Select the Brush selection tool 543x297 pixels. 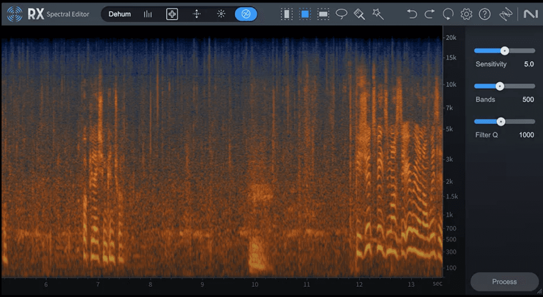point(359,14)
